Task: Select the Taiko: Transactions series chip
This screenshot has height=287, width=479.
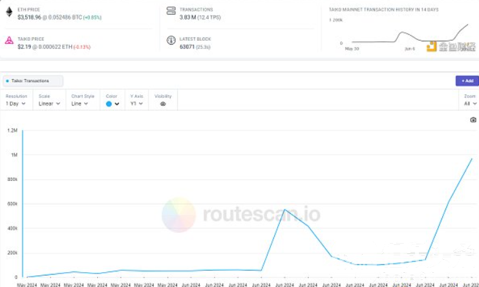Action: tap(33, 81)
